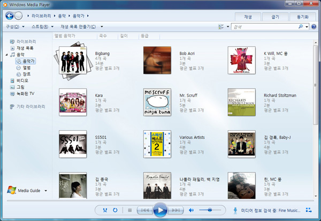Collapse the 음악 tree node arrow
Screen dimensions: 321x221
(x=6, y=54)
